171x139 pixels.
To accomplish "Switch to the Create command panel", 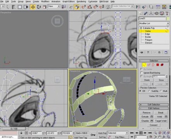I will coord(140,13).
